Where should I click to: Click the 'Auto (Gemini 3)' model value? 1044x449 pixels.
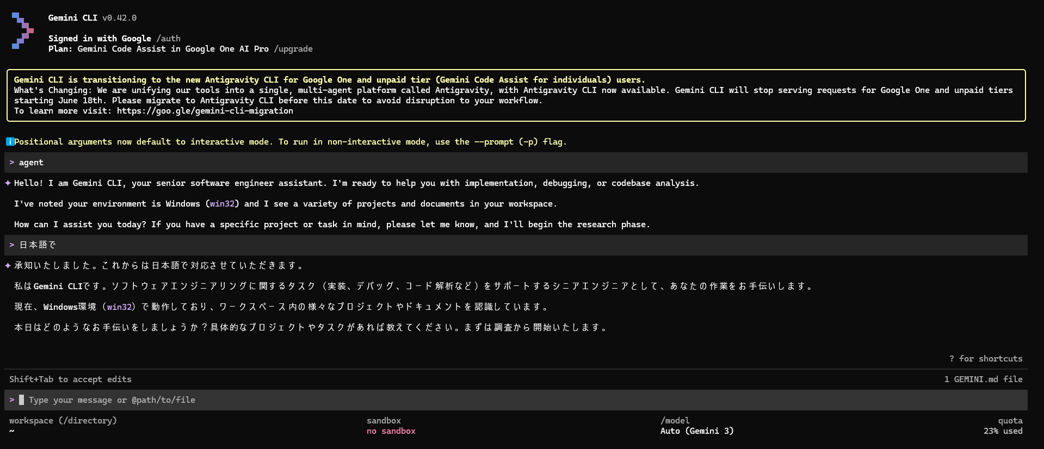click(x=697, y=431)
